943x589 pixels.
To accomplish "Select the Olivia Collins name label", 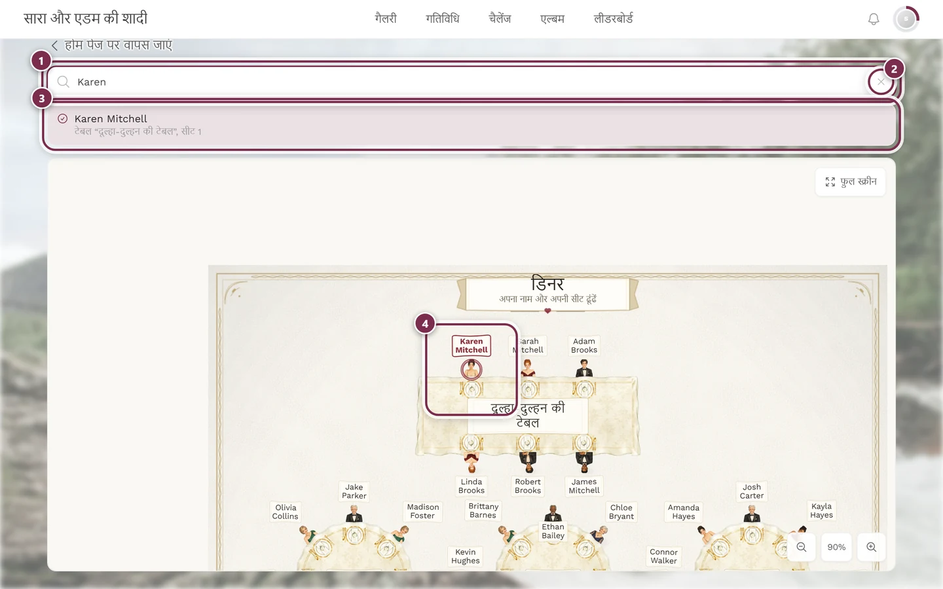I will point(286,512).
